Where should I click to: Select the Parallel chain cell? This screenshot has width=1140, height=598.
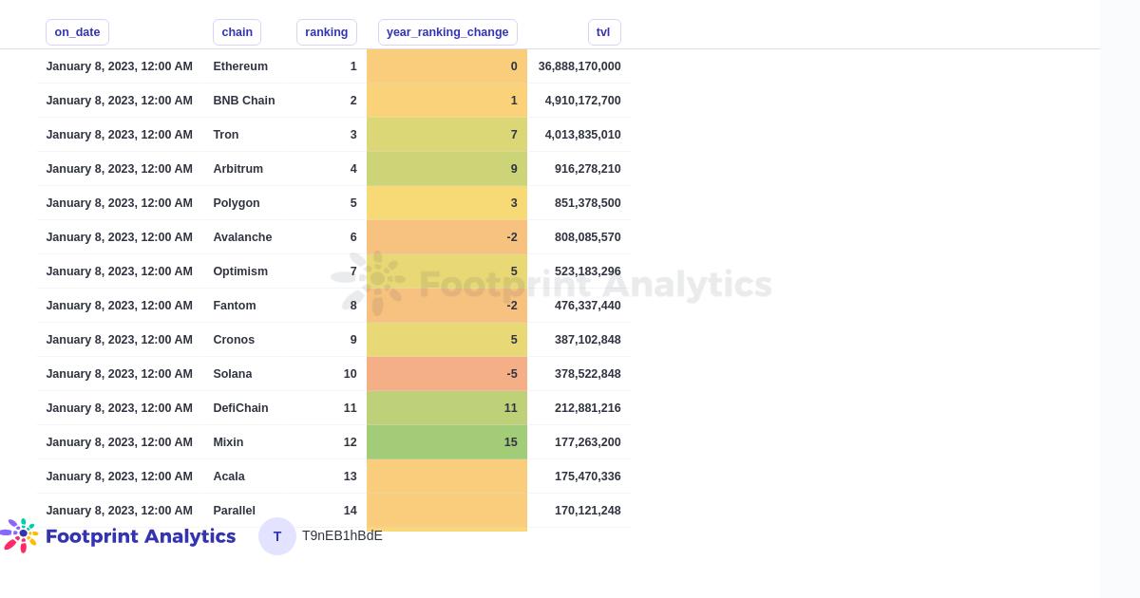[x=235, y=511]
